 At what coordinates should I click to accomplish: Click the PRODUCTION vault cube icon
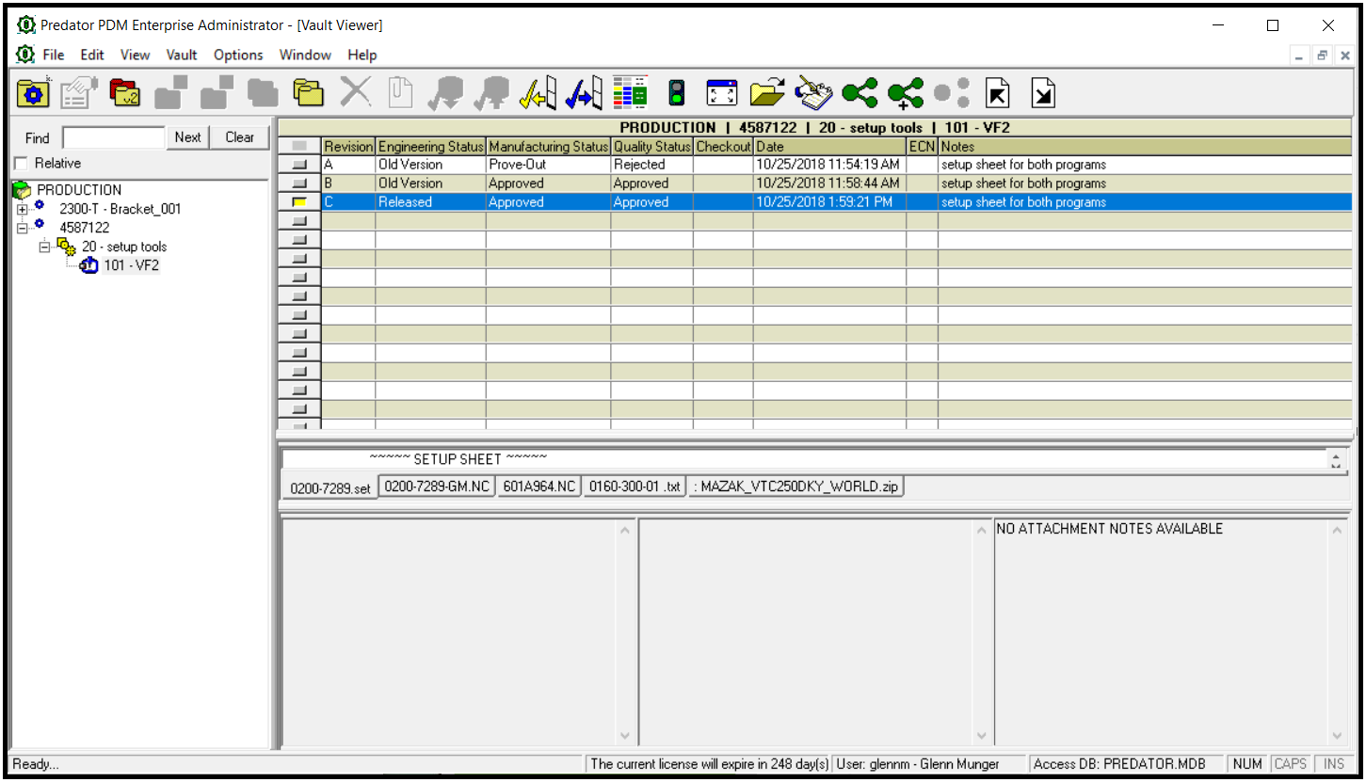(x=22, y=190)
